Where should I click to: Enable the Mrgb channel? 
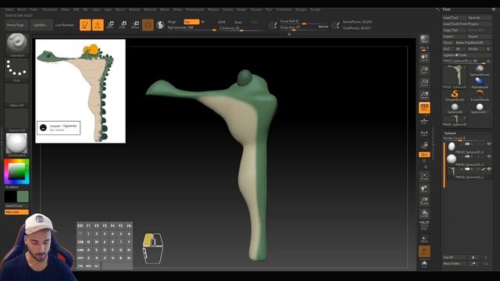[172, 22]
